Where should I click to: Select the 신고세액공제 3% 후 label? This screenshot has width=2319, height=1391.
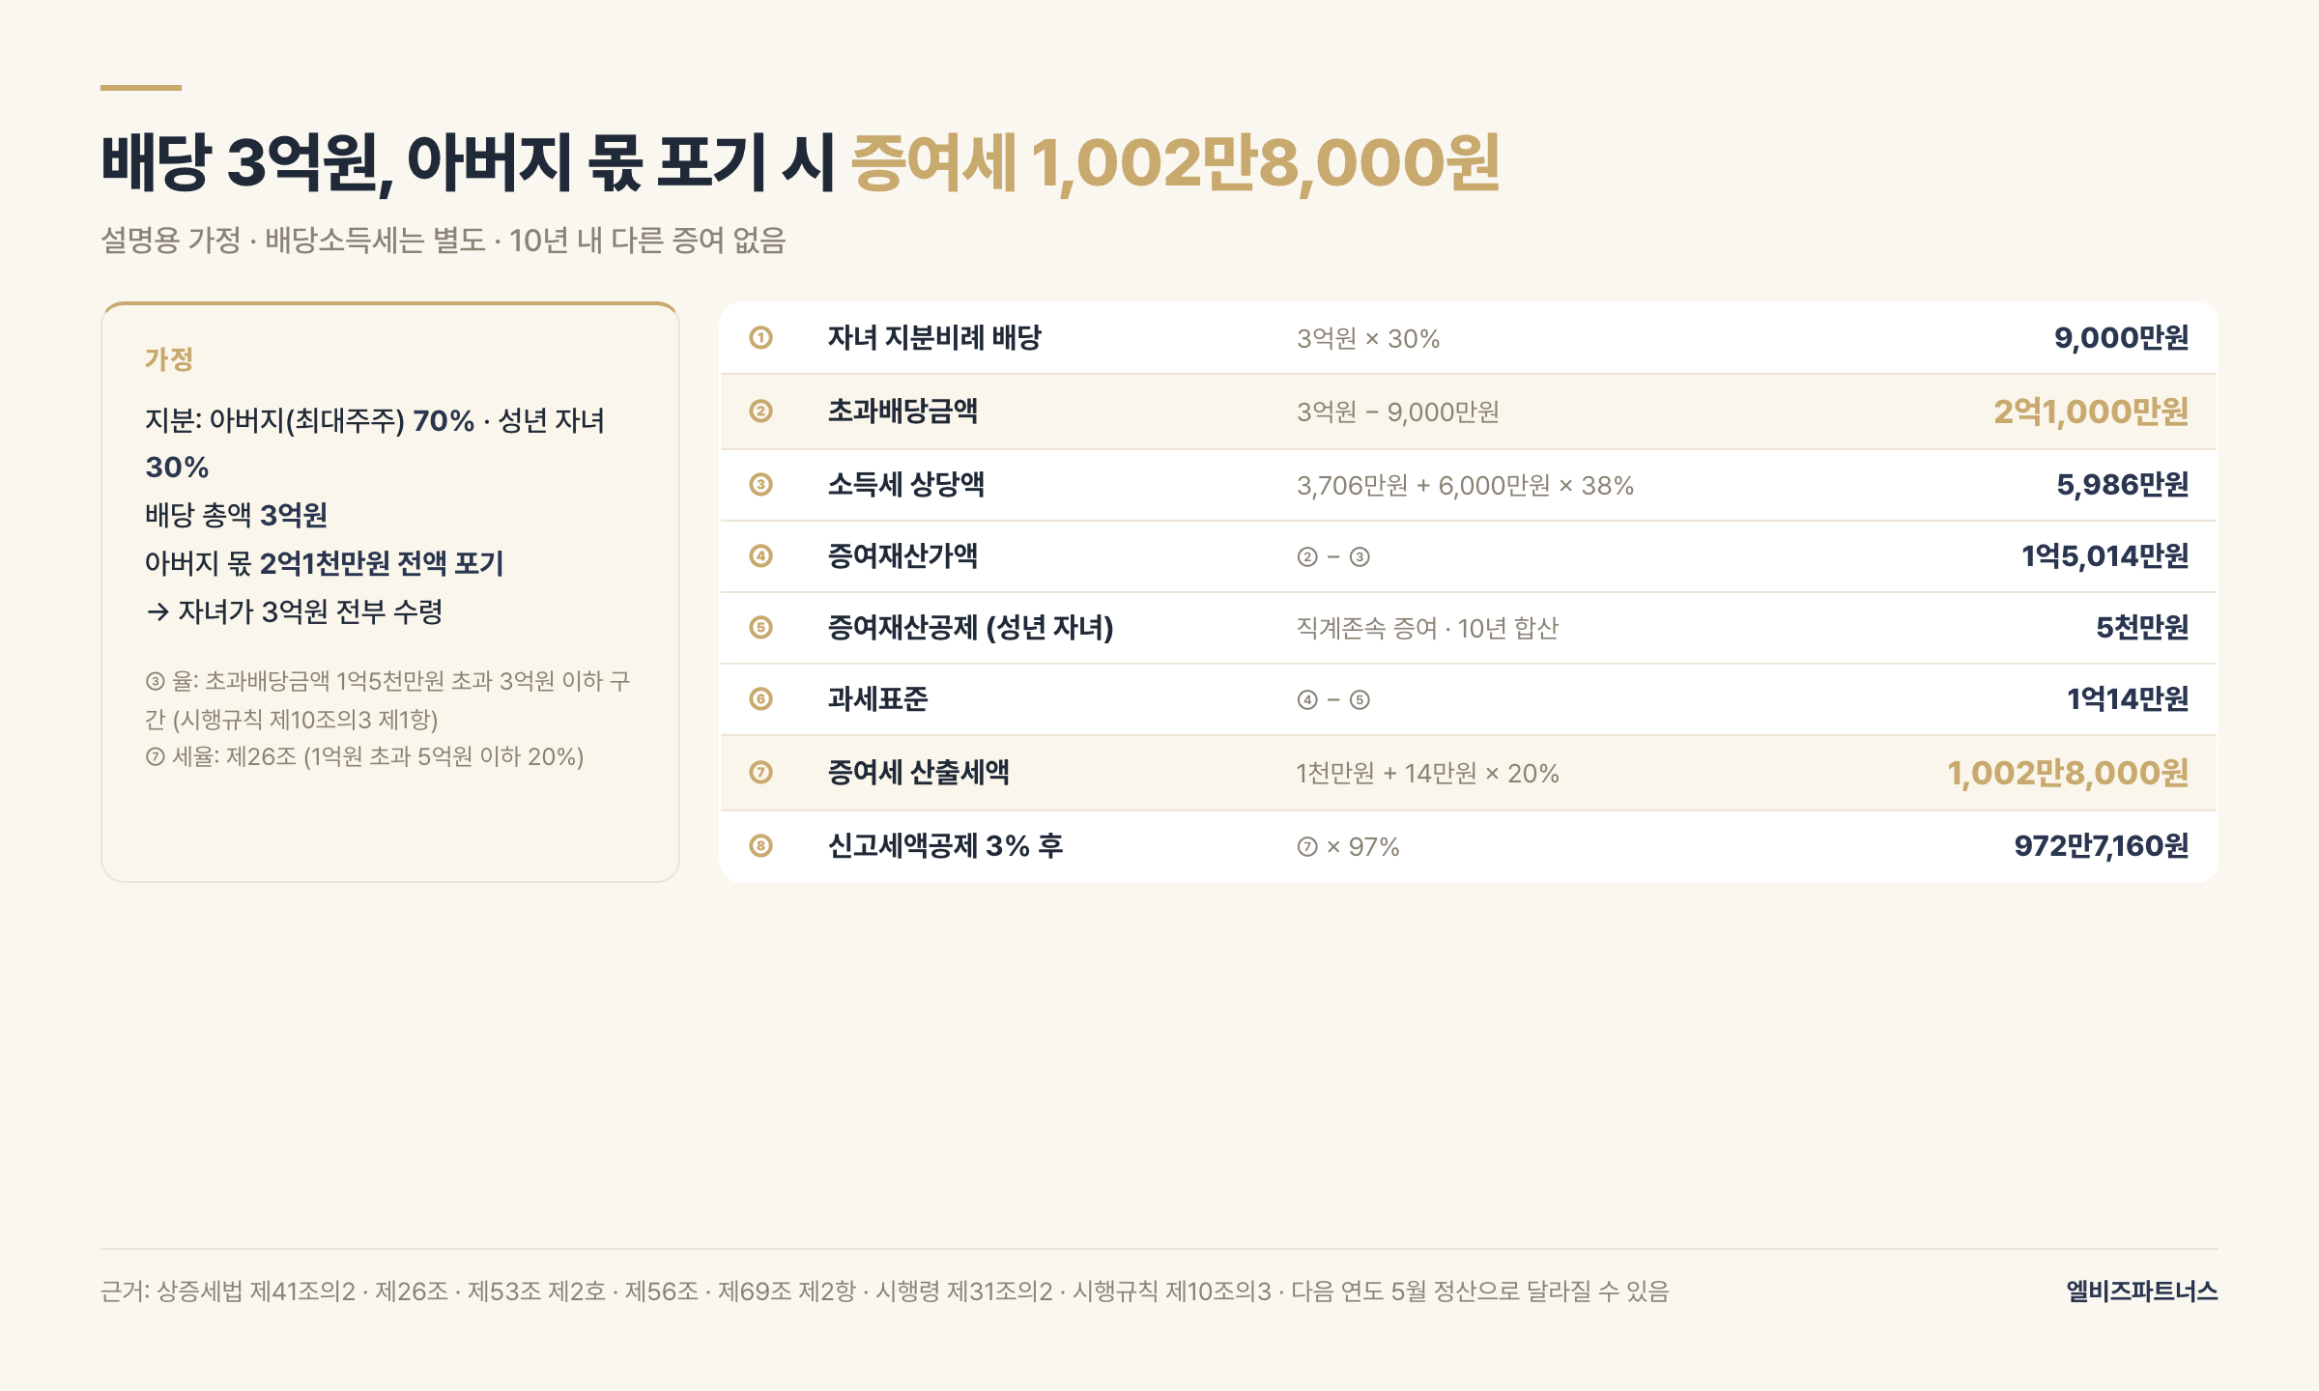coord(945,846)
